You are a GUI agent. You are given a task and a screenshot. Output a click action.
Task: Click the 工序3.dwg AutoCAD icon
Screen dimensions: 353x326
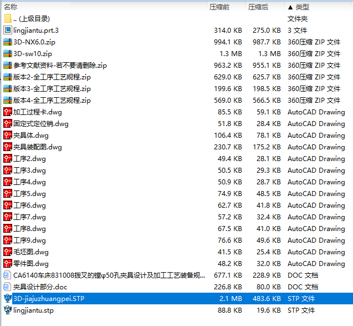(8, 170)
